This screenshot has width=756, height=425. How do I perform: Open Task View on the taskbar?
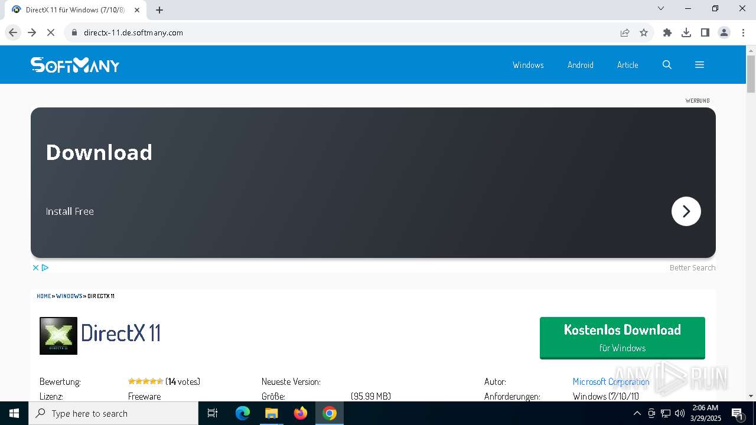coord(213,413)
